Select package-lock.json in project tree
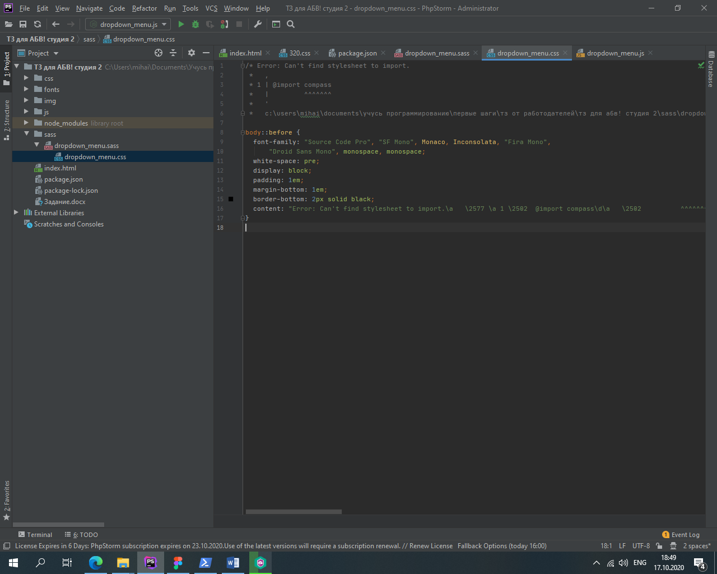Screen dimensions: 717x574 [71, 191]
